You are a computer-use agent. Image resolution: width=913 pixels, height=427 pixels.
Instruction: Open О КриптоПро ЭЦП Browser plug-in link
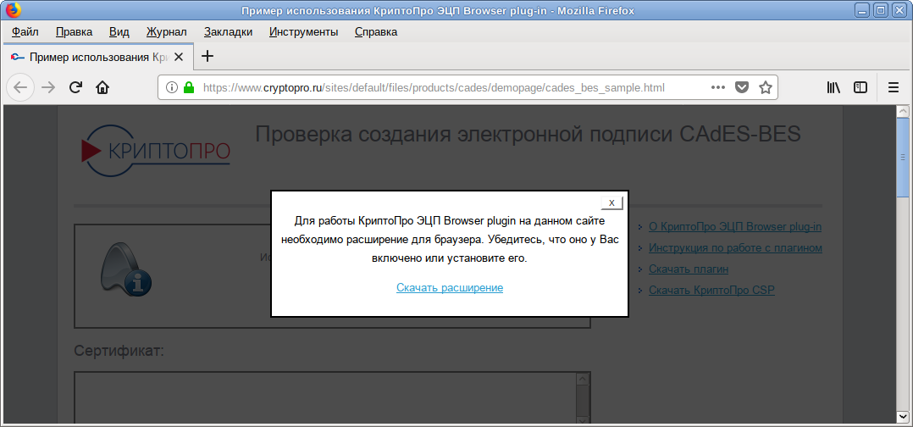(735, 226)
